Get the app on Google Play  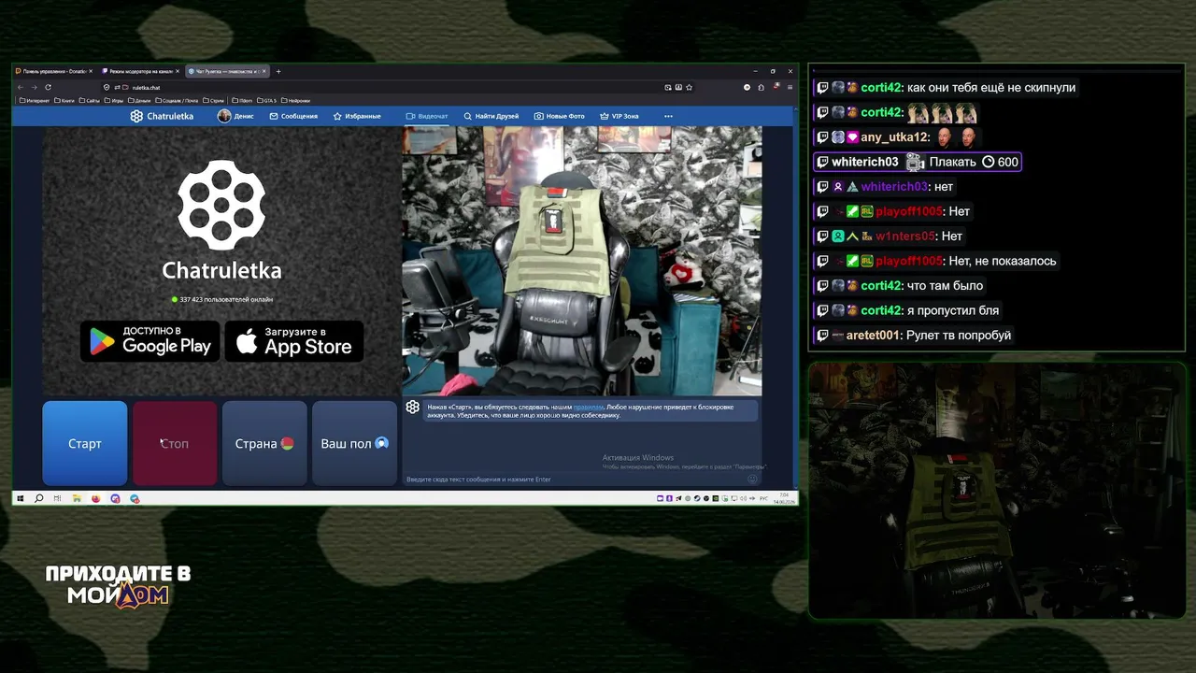click(x=150, y=342)
